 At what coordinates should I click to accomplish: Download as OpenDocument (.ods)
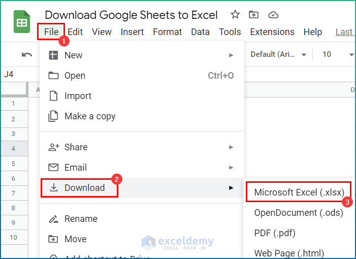click(x=299, y=213)
